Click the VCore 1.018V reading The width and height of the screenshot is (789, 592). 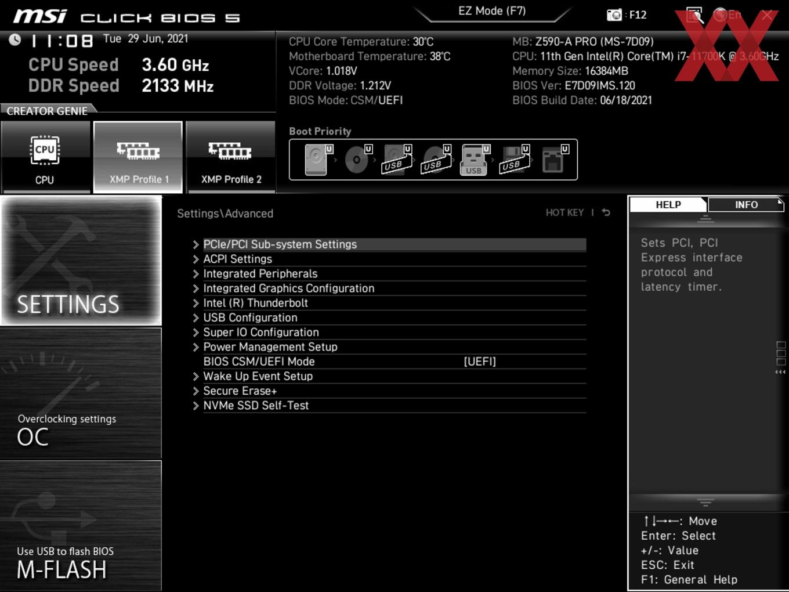[x=323, y=71]
